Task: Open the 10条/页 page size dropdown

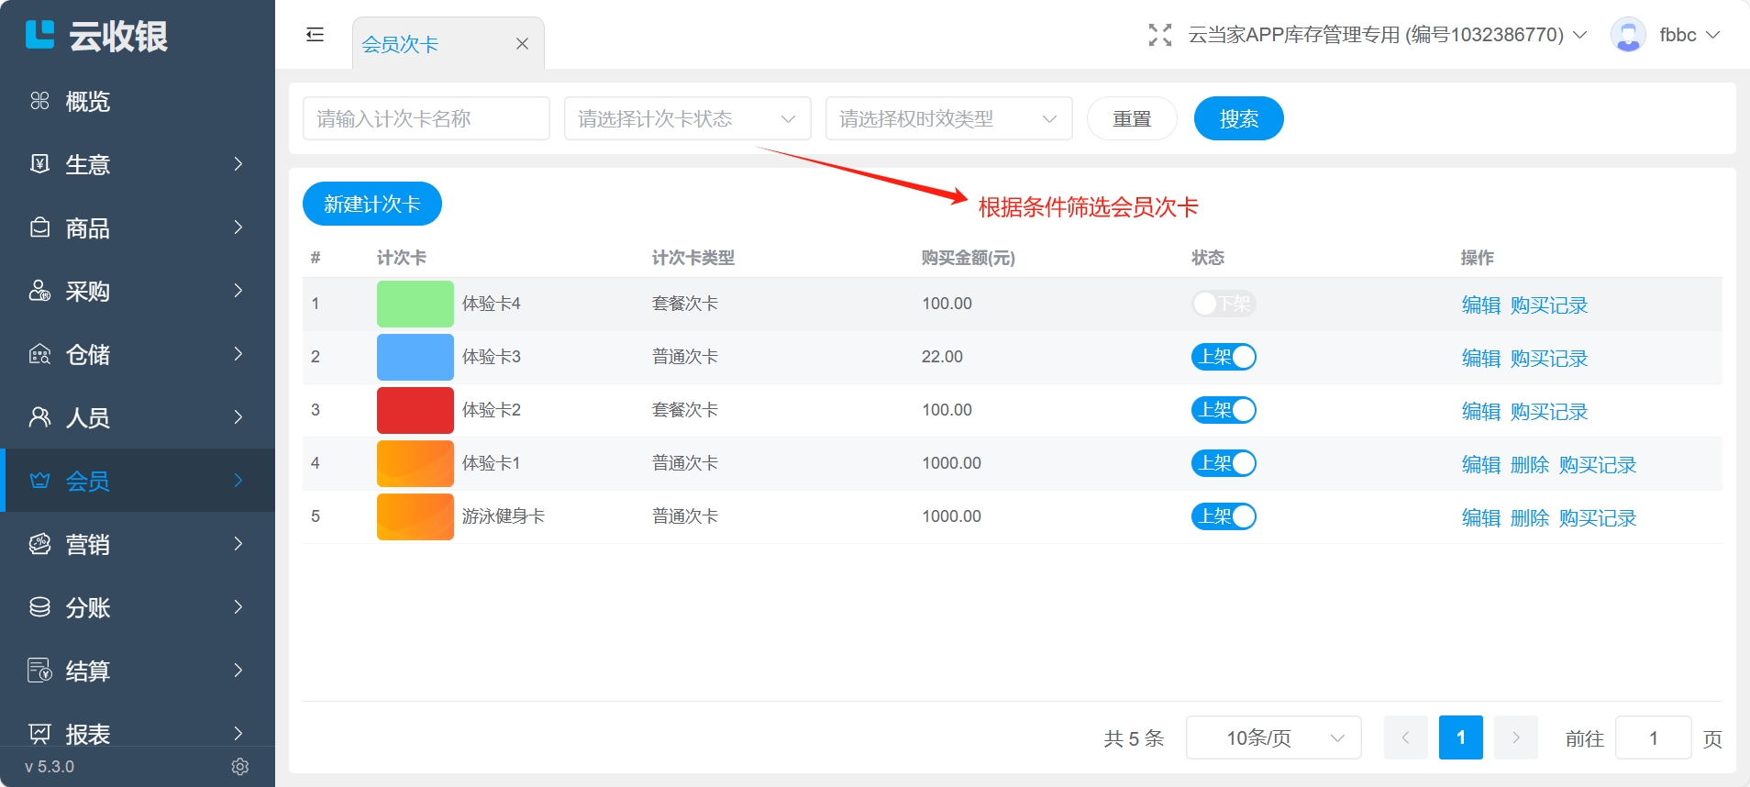Action: pyautogui.click(x=1273, y=738)
